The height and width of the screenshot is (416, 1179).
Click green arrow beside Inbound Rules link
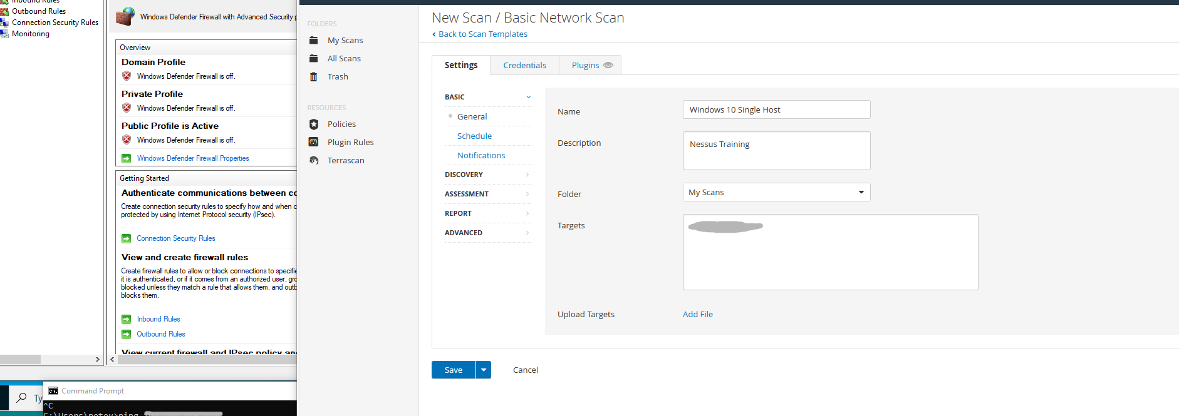[x=127, y=319]
